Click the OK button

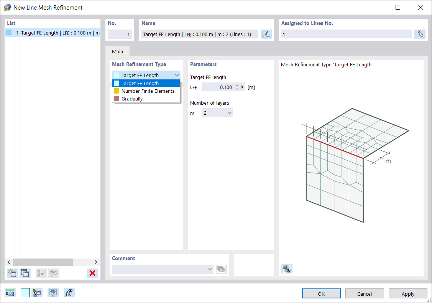(x=321, y=294)
